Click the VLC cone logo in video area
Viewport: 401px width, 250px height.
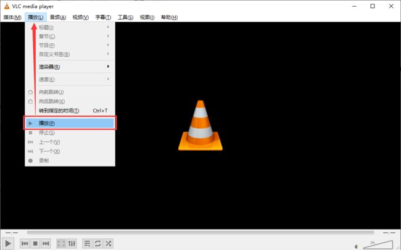200,125
